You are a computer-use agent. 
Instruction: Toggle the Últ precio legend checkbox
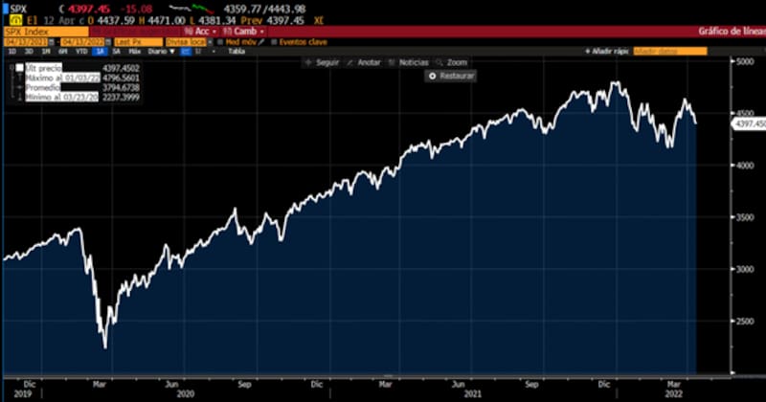[x=19, y=67]
